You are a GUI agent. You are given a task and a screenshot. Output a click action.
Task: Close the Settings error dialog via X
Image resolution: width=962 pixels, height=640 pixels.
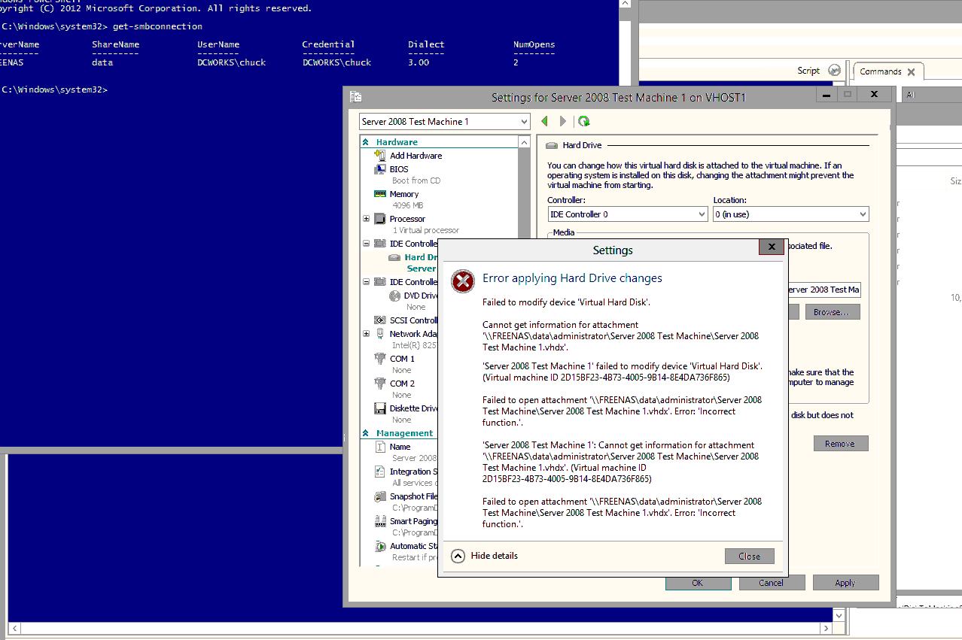771,247
